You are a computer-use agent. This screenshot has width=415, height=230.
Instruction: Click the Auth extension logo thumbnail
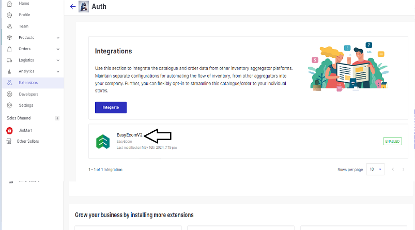click(x=84, y=7)
